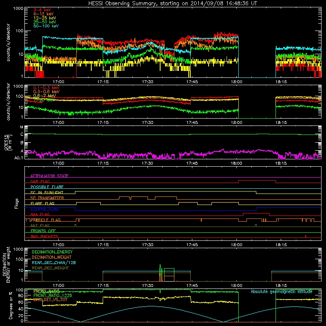Select the 12-25 keV legend label
The image size is (326, 326).
tap(45, 18)
